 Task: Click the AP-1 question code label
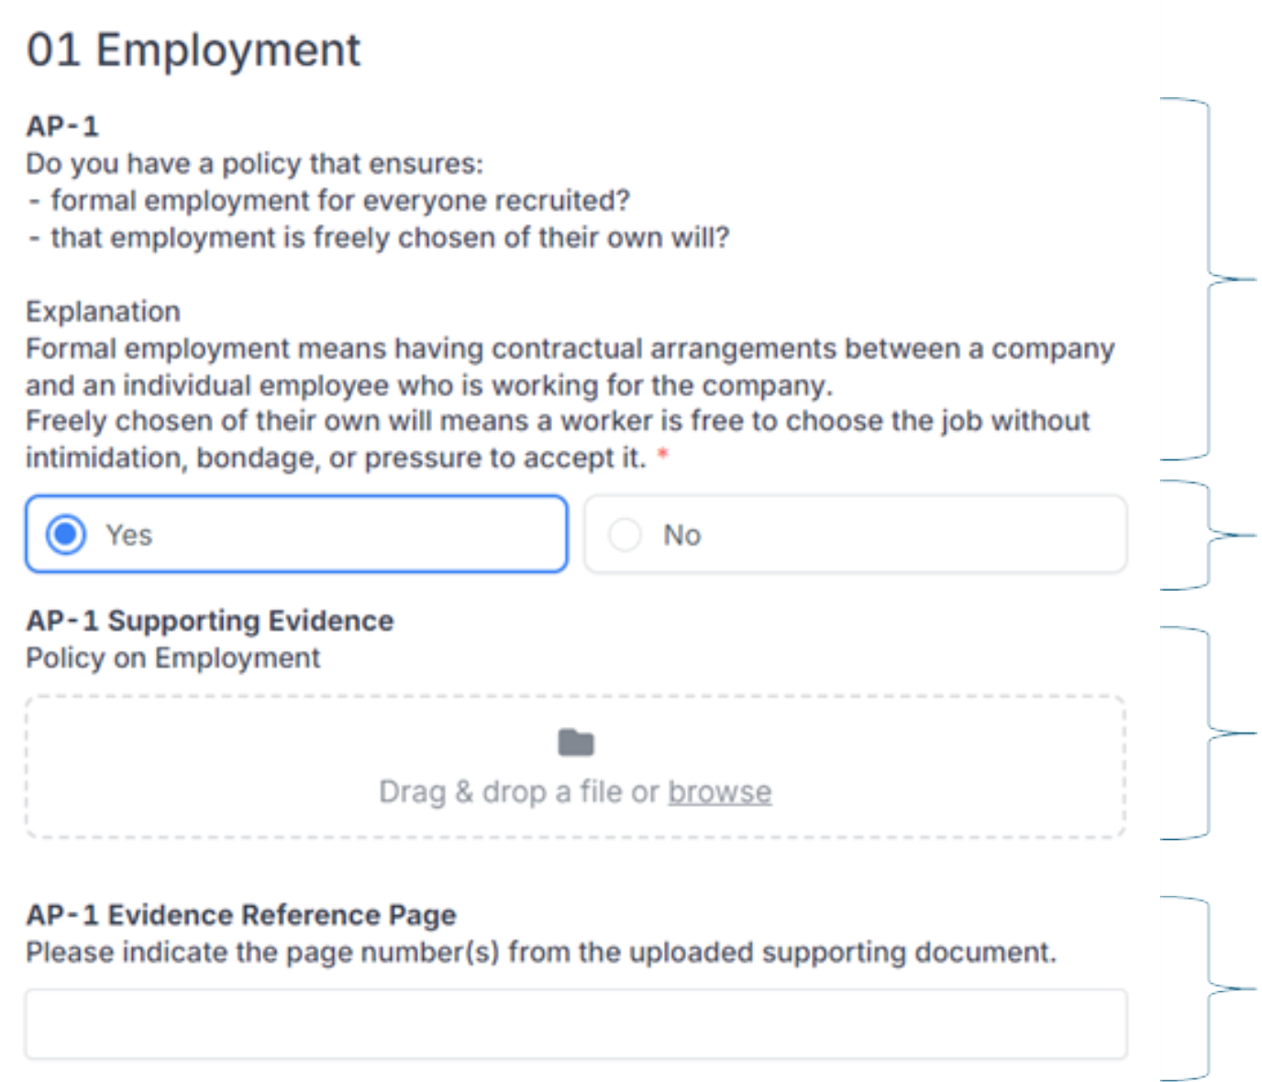pyautogui.click(x=62, y=126)
